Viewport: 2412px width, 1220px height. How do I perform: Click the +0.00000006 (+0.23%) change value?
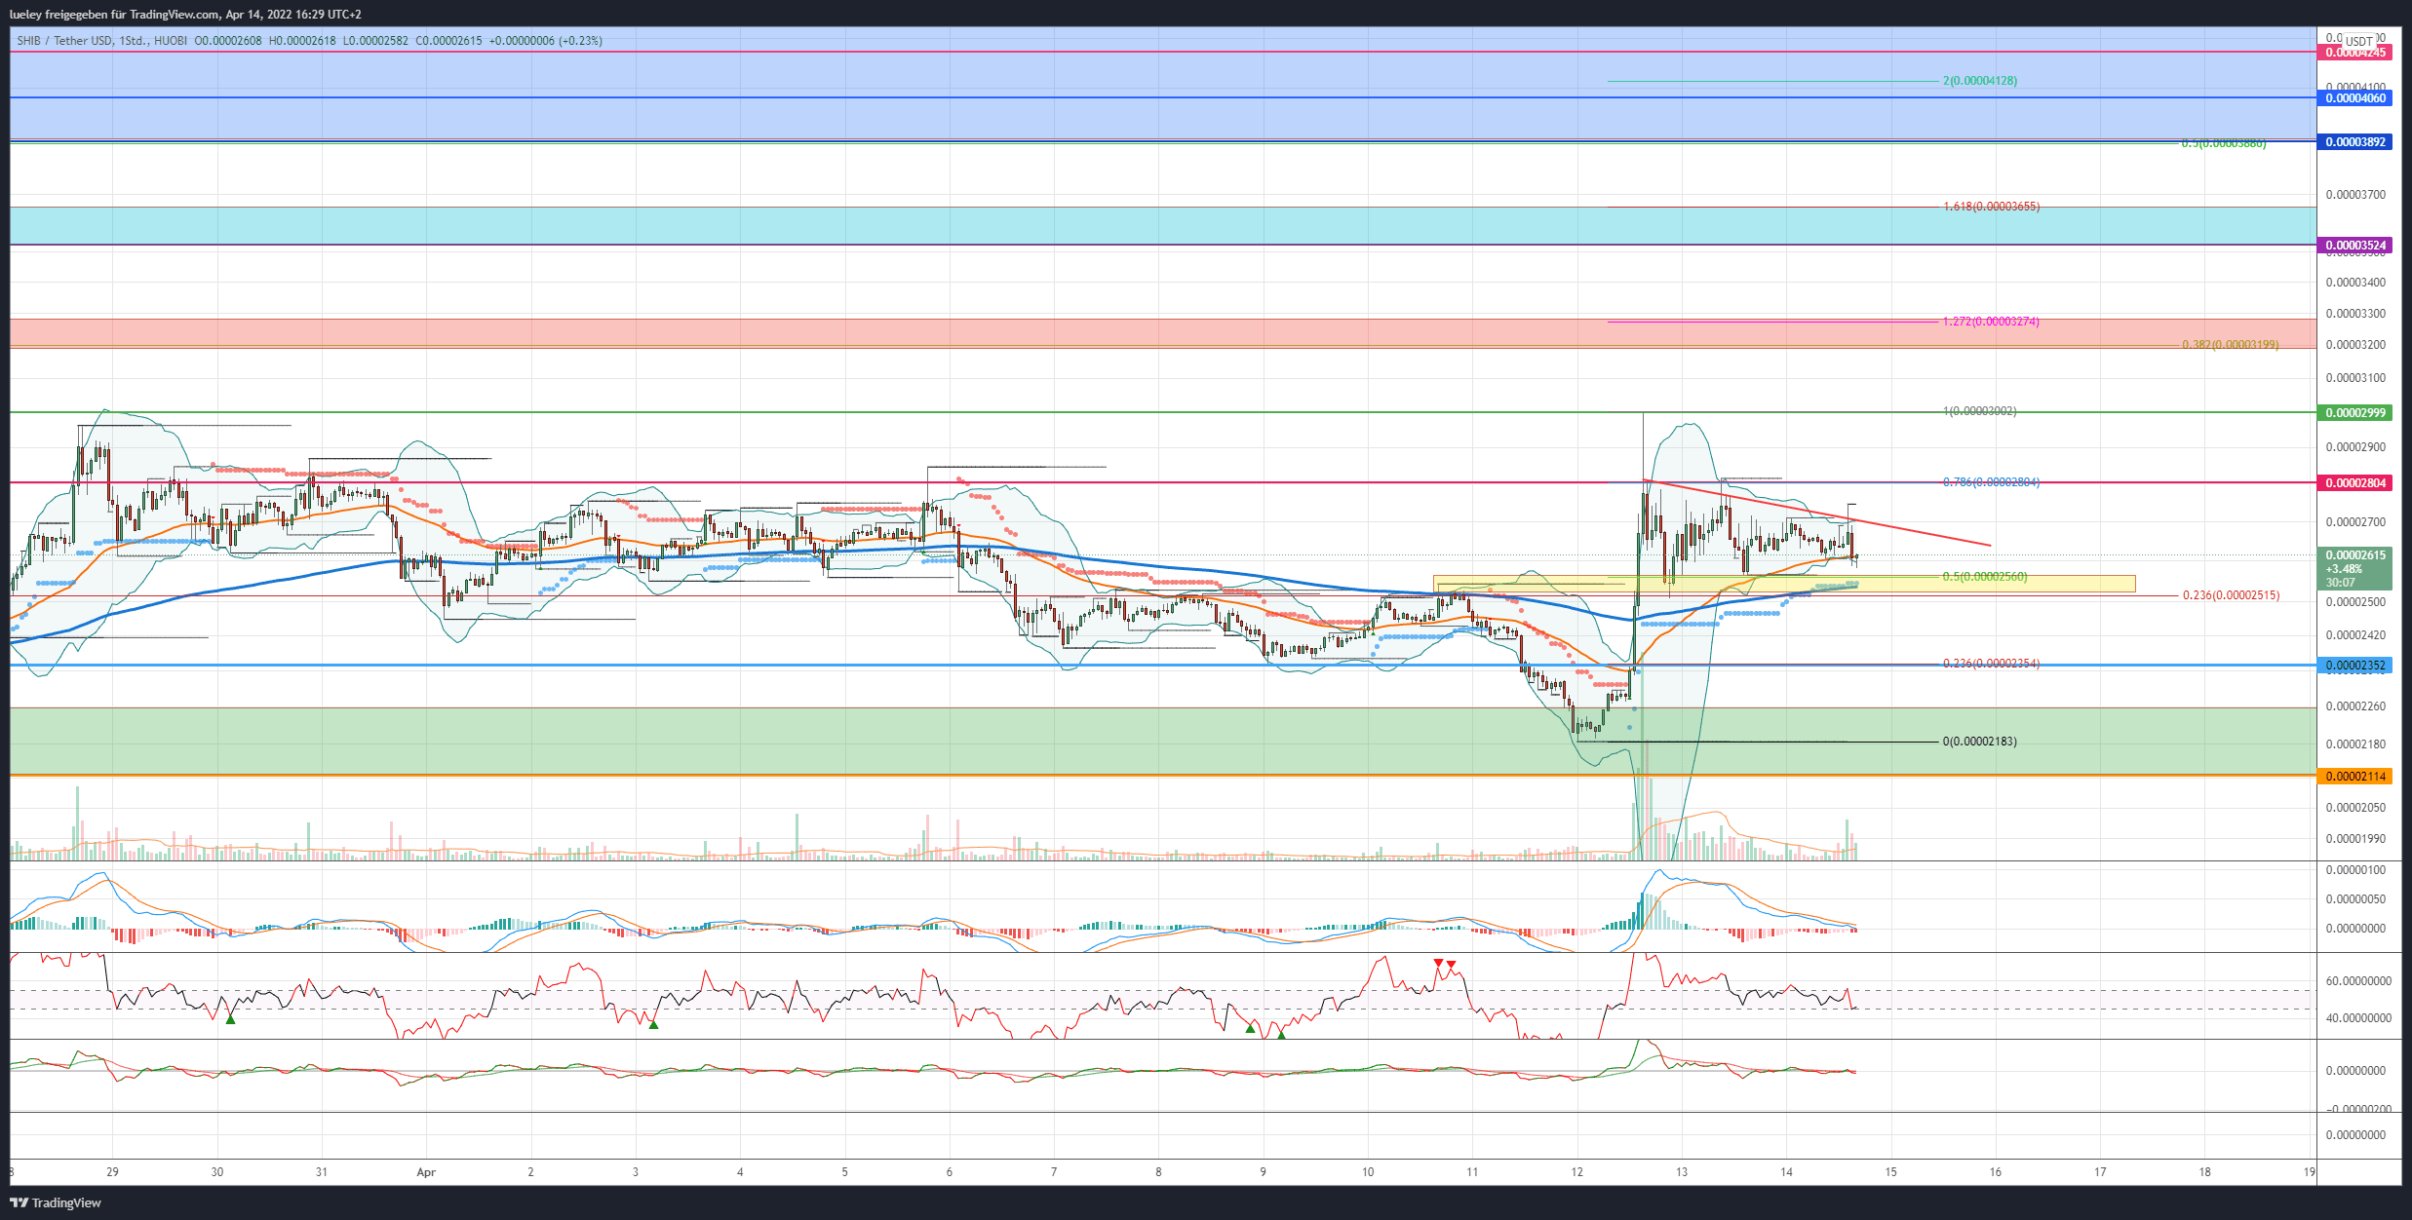(546, 41)
